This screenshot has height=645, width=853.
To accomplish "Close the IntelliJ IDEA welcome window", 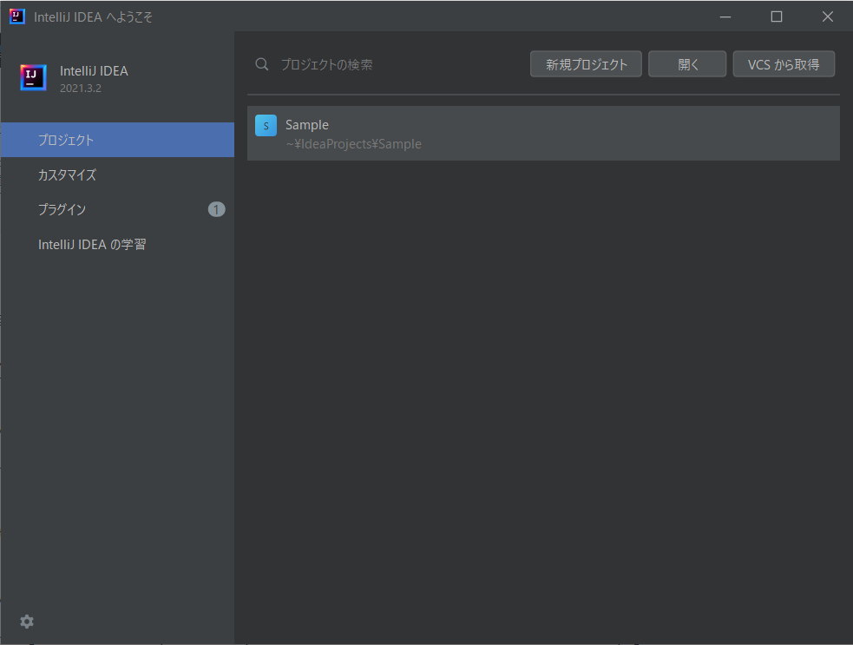I will pos(828,16).
